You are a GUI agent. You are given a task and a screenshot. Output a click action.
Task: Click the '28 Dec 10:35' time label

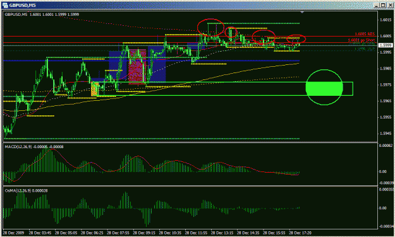170,233
